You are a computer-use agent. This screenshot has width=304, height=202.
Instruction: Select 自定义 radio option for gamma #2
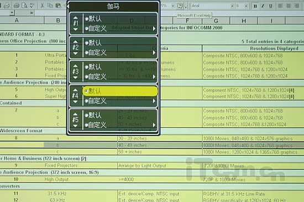point(96,52)
